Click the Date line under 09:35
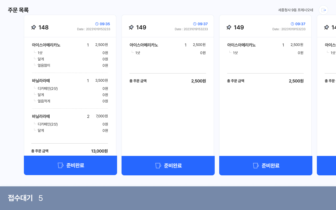 click(x=94, y=29)
